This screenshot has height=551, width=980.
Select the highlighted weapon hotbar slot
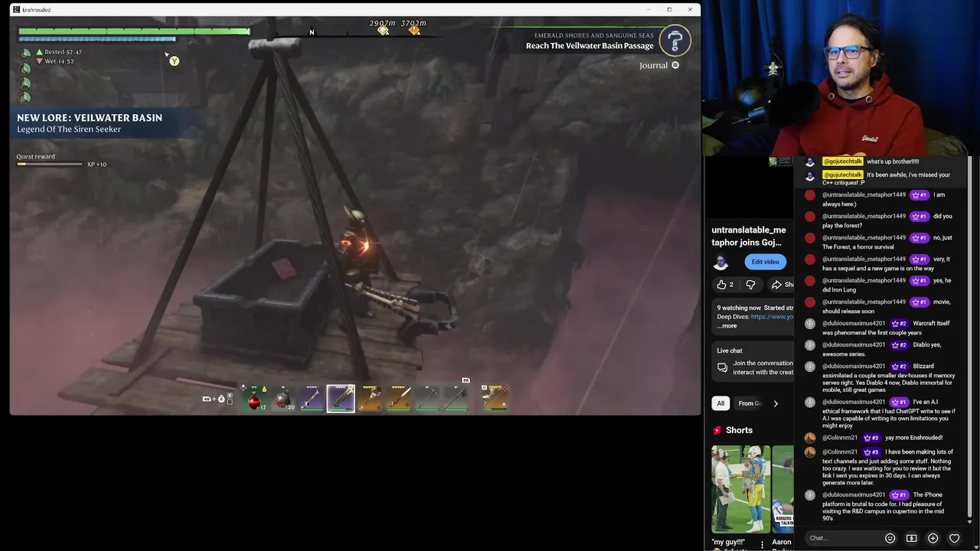coord(341,398)
